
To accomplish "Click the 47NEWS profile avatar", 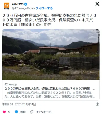I will click(7, 6).
